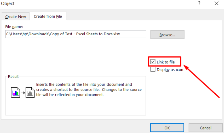Switch to the Create New tab
The image size is (224, 133).
click(16, 17)
